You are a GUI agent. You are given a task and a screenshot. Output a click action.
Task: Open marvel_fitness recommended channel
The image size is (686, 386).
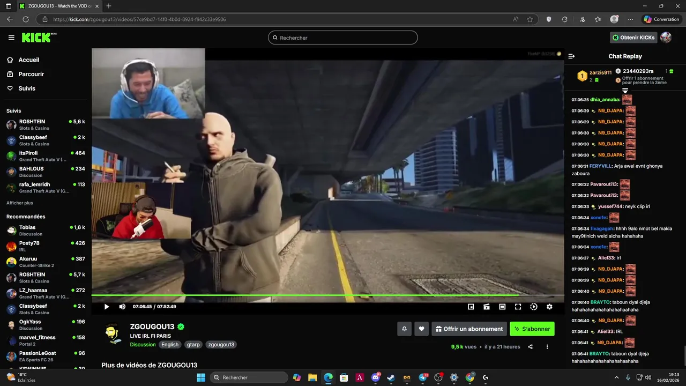tap(46, 340)
